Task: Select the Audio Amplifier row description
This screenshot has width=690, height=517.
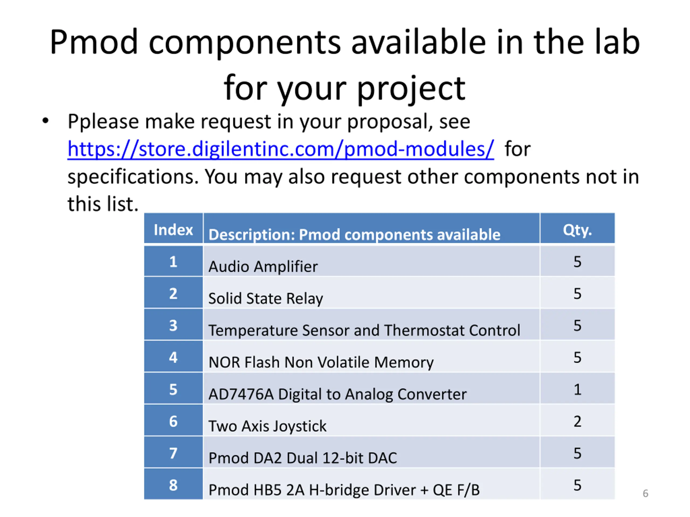Action: 371,261
